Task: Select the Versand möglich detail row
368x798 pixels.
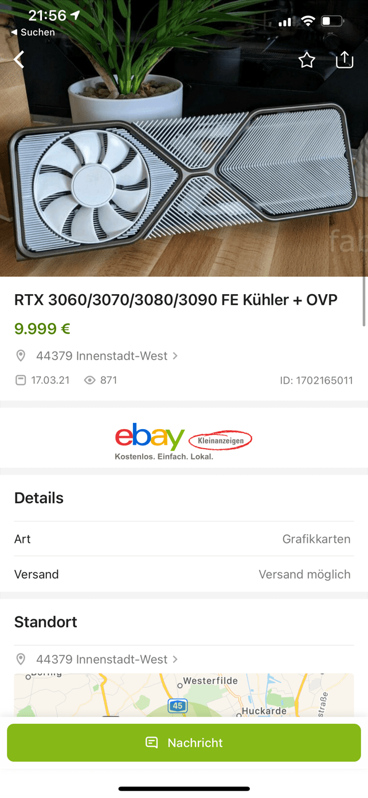Action: coord(183,574)
